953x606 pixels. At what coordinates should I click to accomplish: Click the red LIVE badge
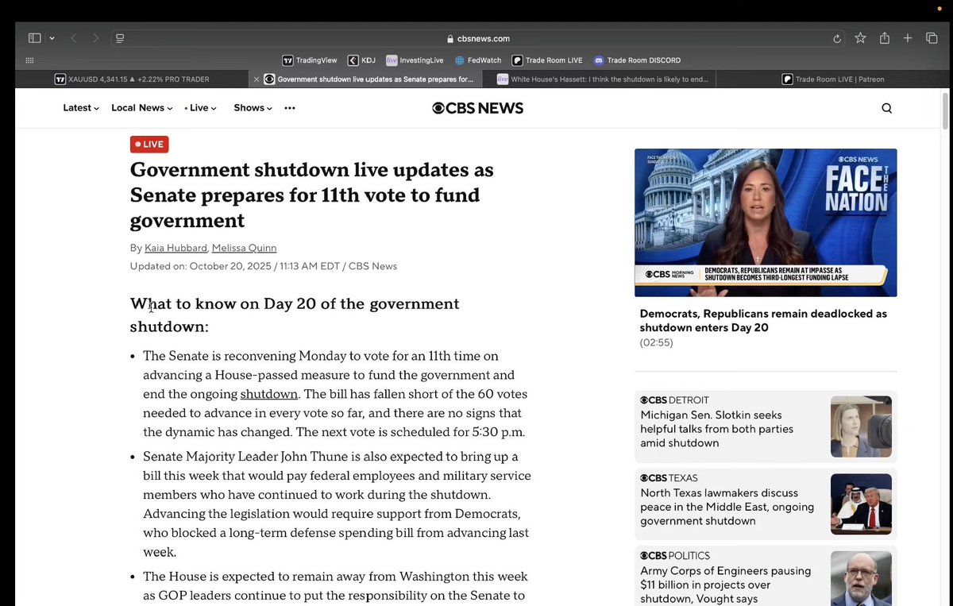point(149,145)
